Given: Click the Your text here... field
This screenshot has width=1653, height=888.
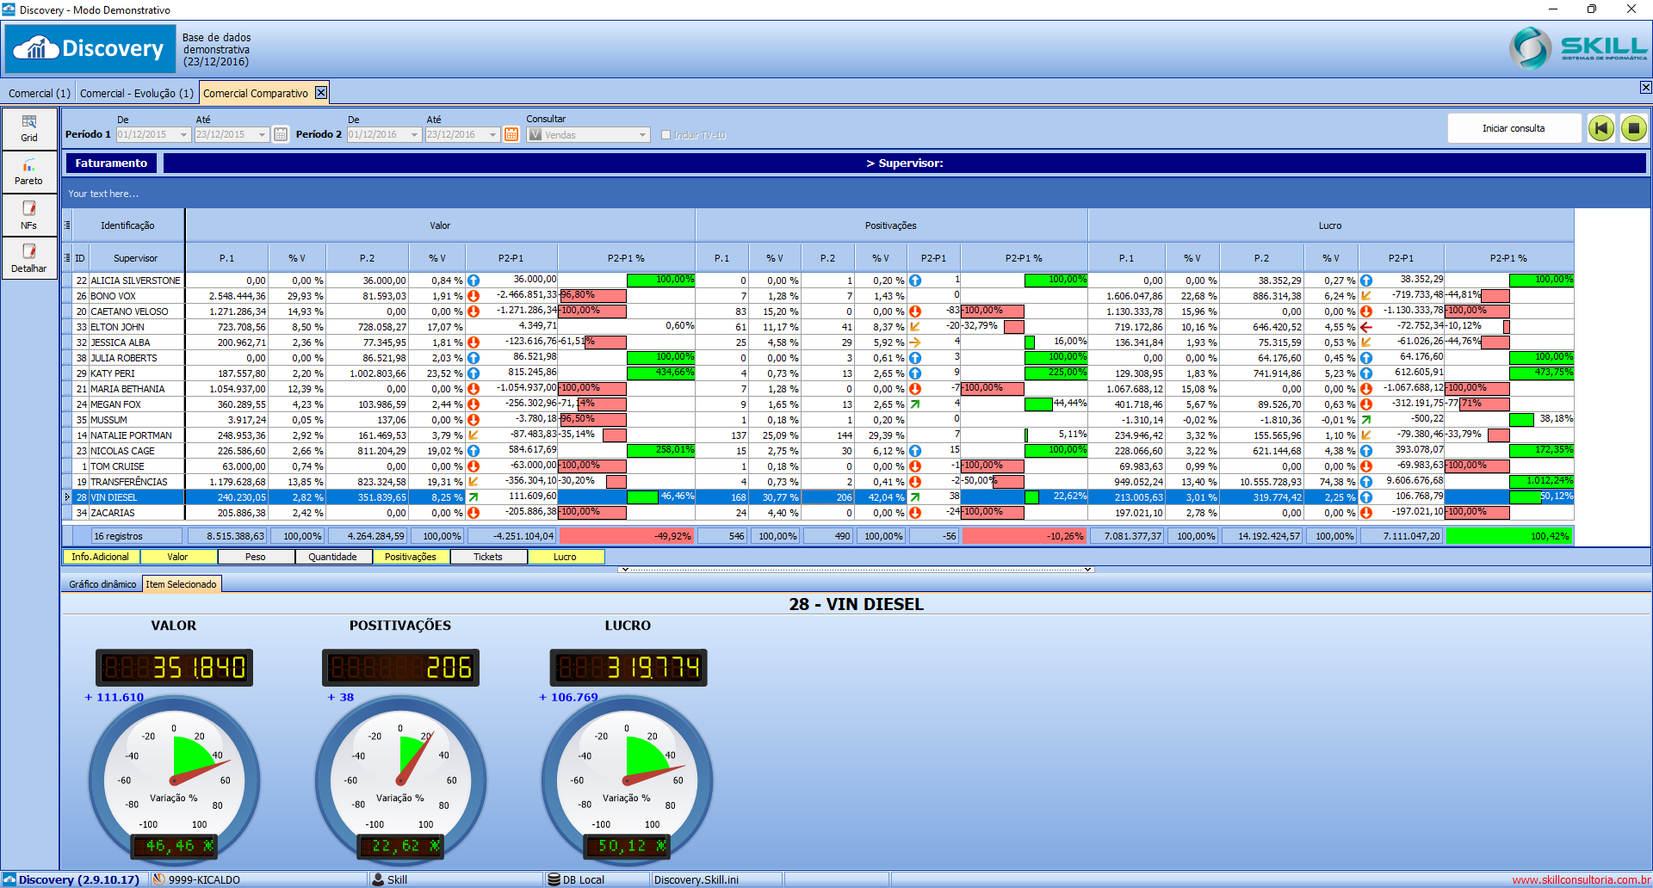Looking at the screenshot, I should pyautogui.click(x=856, y=194).
